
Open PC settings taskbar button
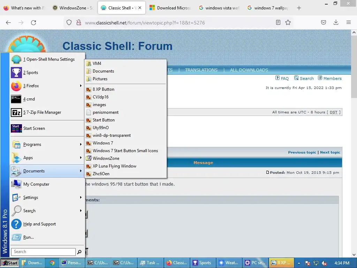tap(255, 263)
